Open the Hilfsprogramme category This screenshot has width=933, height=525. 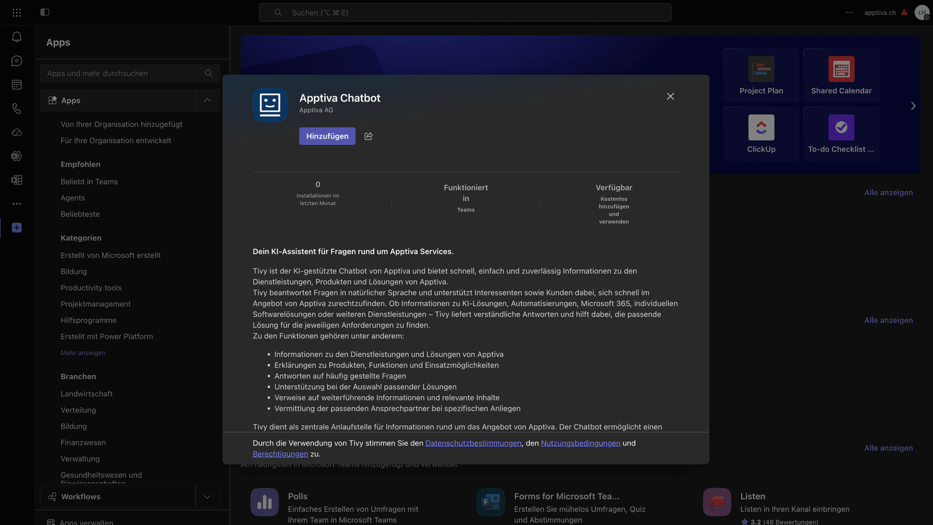tap(88, 320)
